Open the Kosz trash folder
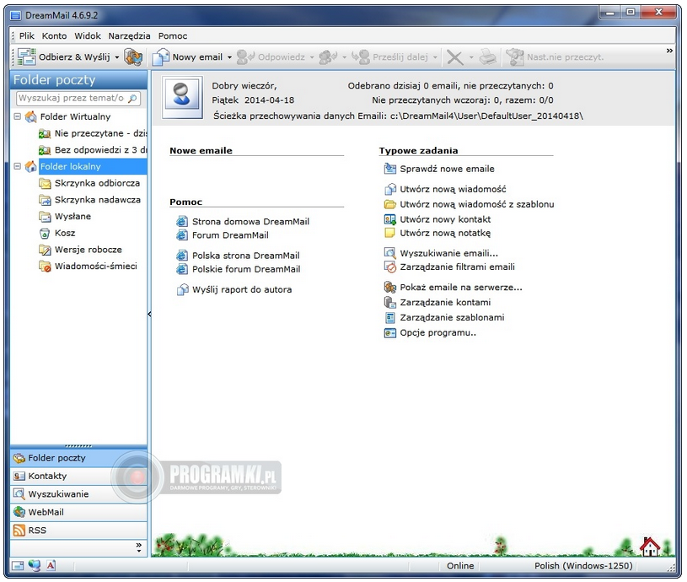Viewport: 687px width, 582px height. tap(57, 233)
